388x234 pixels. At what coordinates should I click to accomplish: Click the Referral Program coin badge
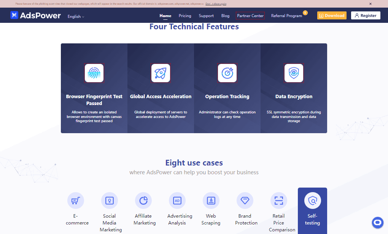(305, 13)
